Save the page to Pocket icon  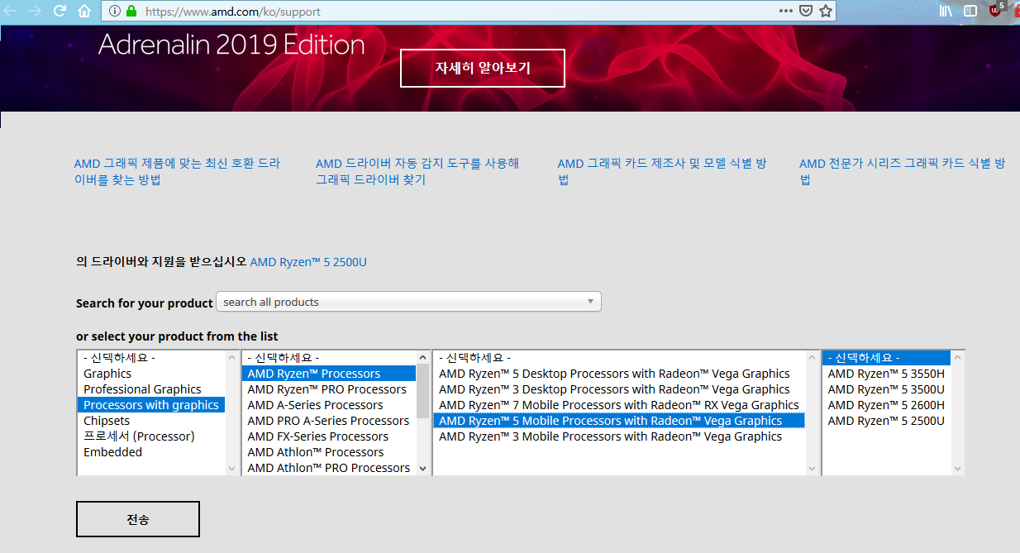[806, 12]
